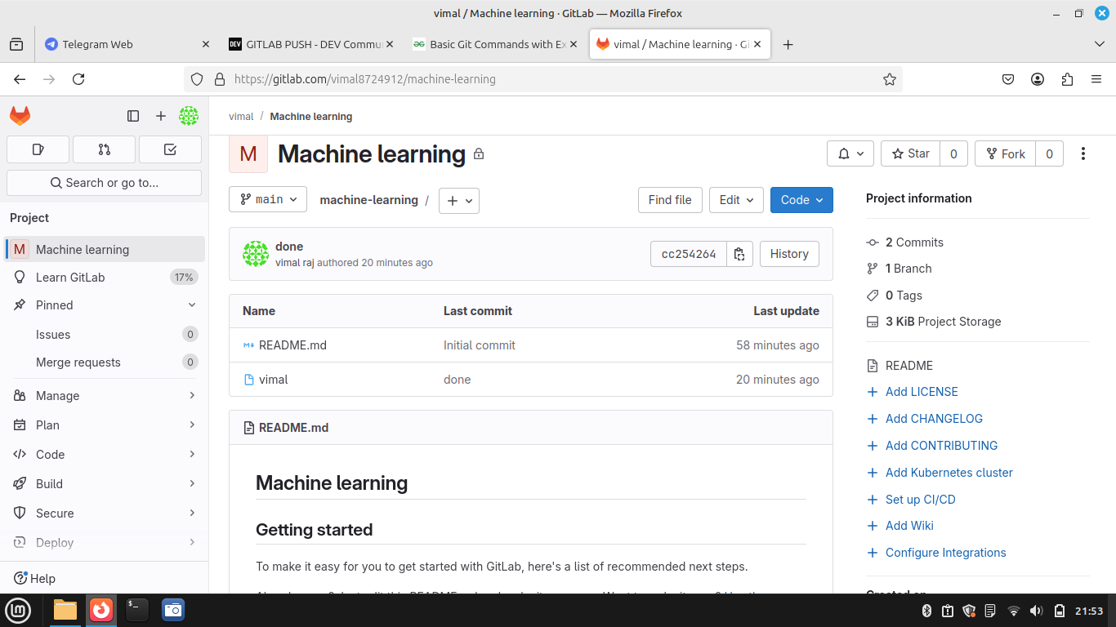Fork the project

tap(1005, 153)
